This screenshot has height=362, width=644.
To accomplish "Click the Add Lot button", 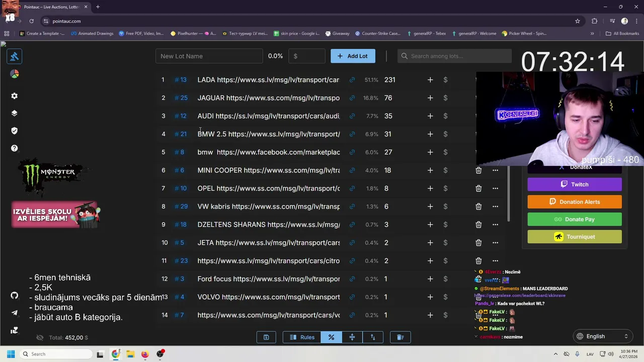I will tap(353, 56).
